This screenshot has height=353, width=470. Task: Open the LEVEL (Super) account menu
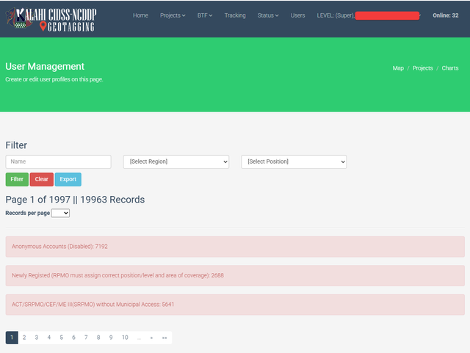coord(369,15)
